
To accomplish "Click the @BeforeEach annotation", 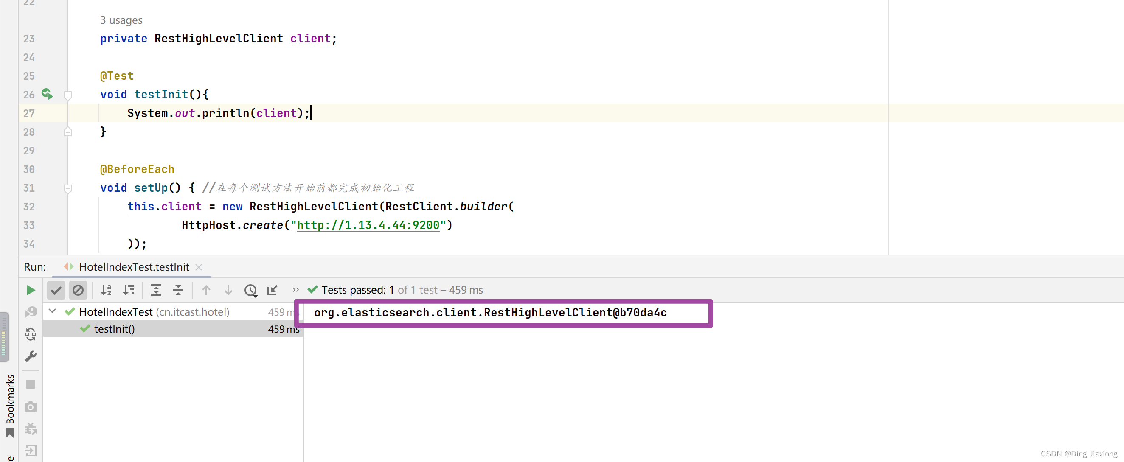I will click(x=138, y=169).
